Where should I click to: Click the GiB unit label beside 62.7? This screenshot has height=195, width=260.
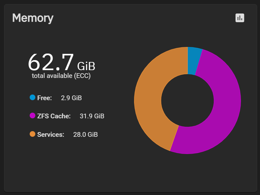coord(86,66)
